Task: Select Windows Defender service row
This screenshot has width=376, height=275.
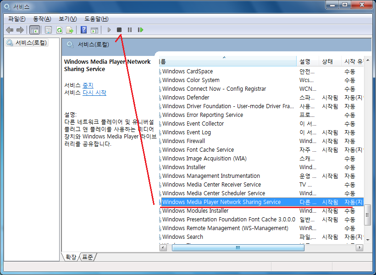Action: (x=261, y=98)
